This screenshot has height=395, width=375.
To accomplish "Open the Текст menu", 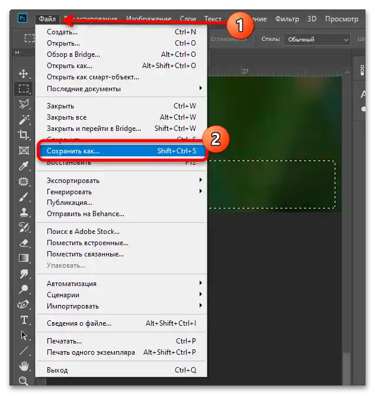I will [213, 19].
